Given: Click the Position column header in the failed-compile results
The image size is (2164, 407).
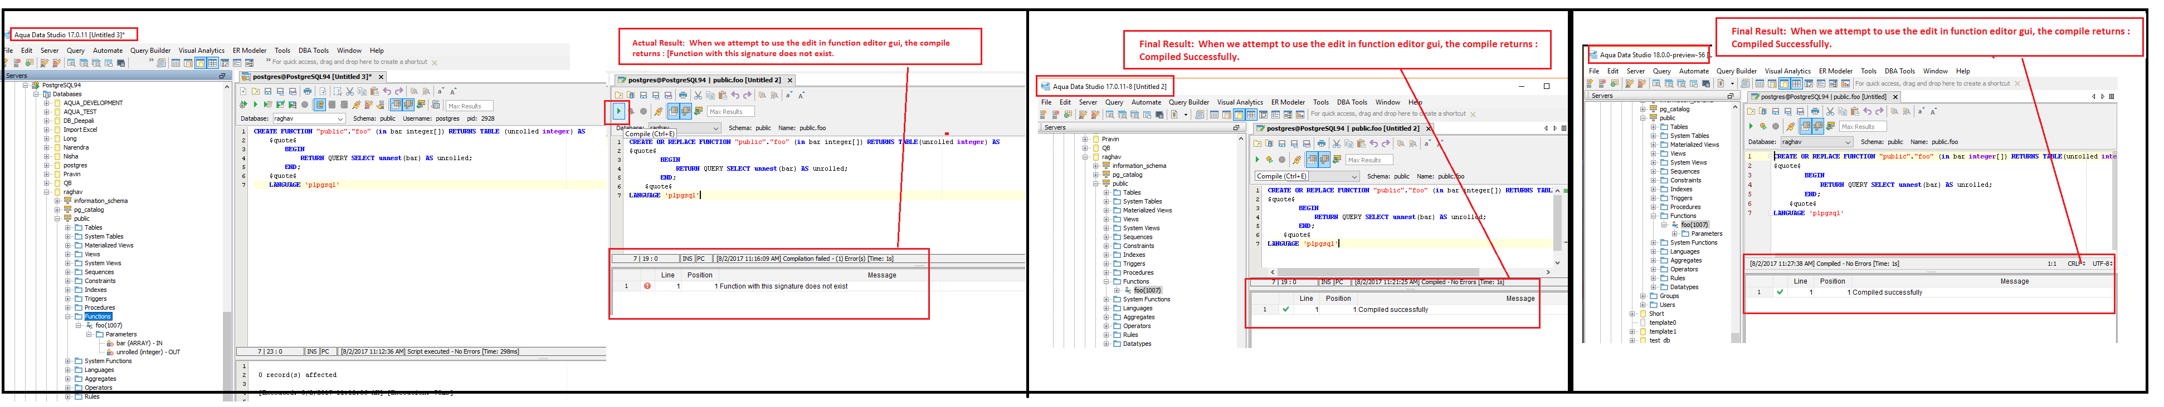Looking at the screenshot, I should (x=700, y=275).
